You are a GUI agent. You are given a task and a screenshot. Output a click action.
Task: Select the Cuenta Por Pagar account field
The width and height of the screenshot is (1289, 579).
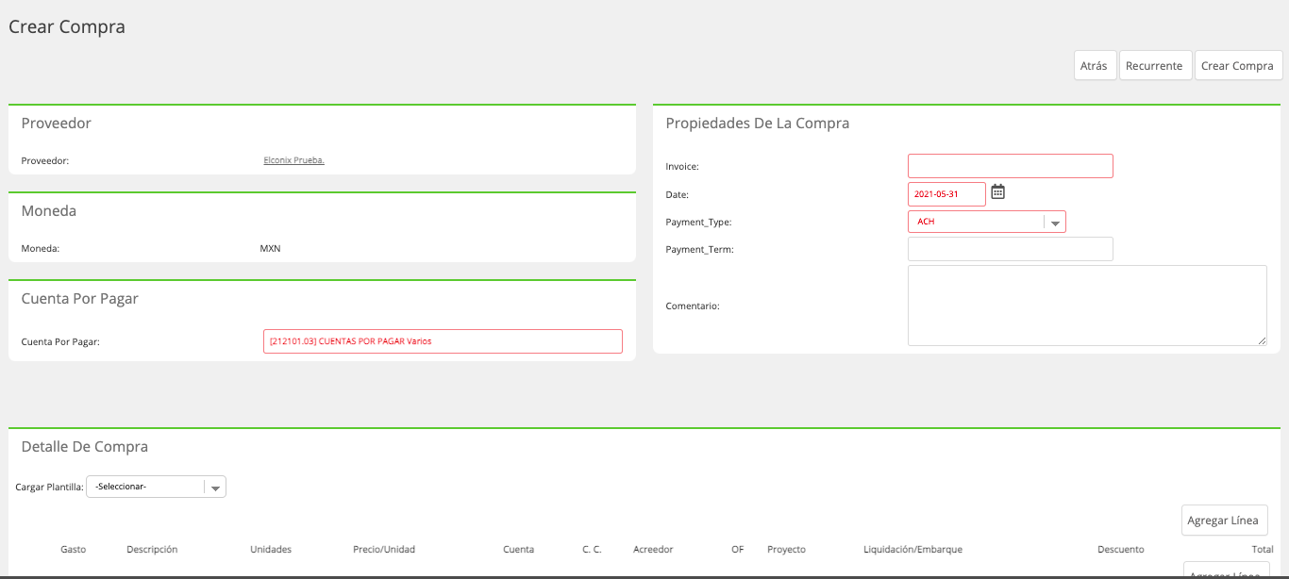tap(443, 341)
